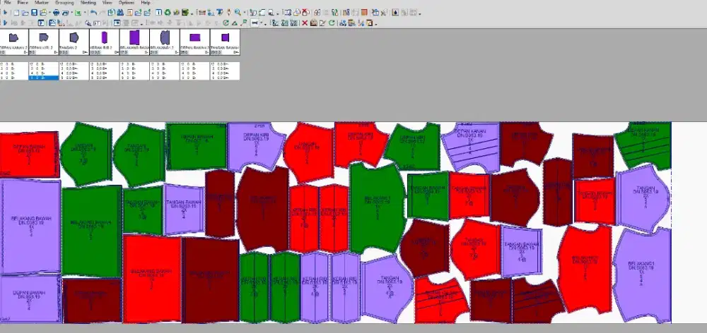Open the Grouping menu
This screenshot has width=707, height=333.
[64, 3]
